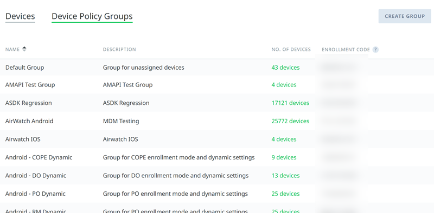
Task: Click the AMAPI Test Group description cell
Action: pos(127,85)
